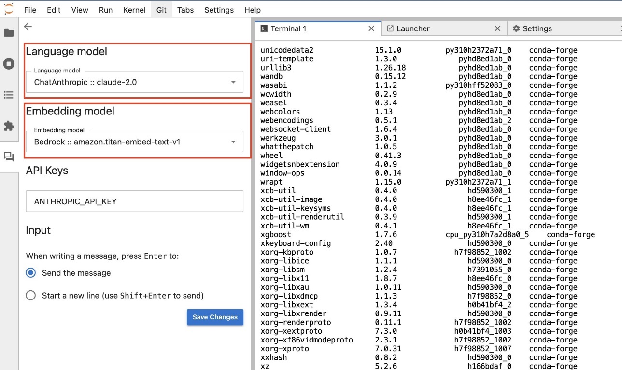Image resolution: width=622 pixels, height=370 pixels.
Task: Click the terminal icon on Terminal 1 tab
Action: tap(264, 28)
